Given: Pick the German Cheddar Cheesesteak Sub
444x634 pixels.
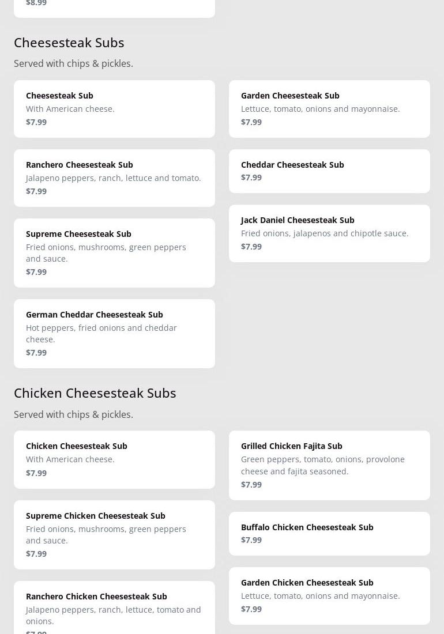Looking at the screenshot, I should (x=114, y=333).
